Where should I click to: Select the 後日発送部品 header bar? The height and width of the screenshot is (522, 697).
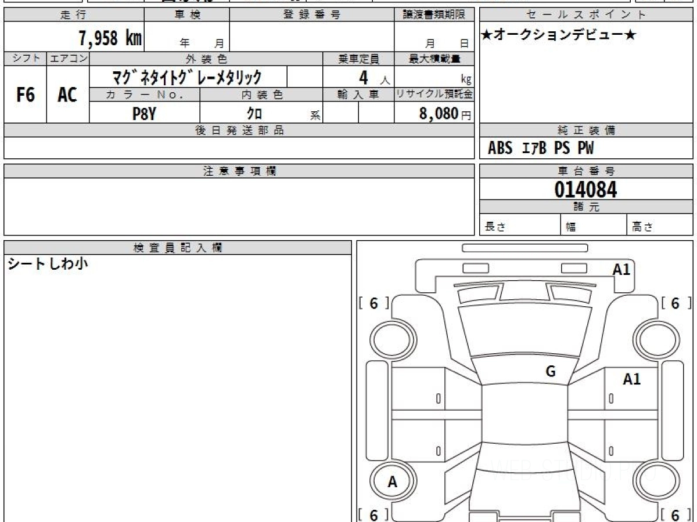click(x=239, y=130)
